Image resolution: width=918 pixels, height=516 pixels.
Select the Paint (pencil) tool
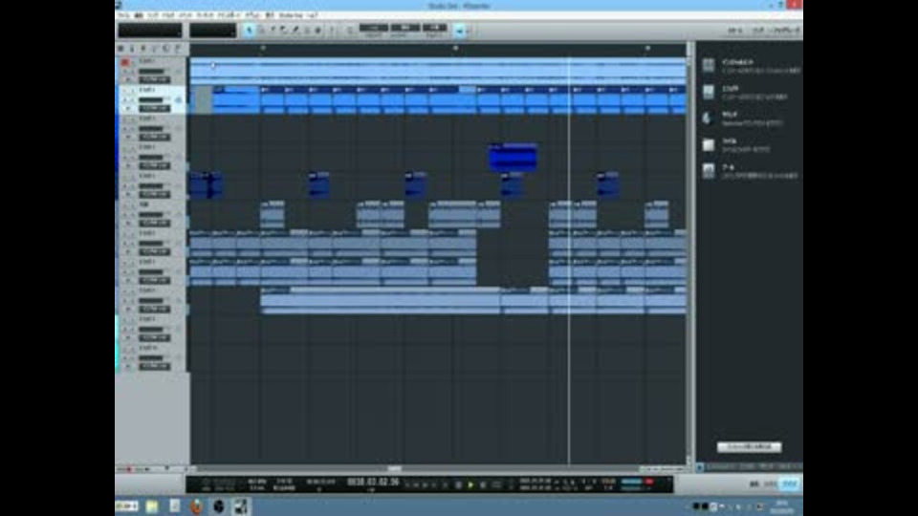(295, 30)
